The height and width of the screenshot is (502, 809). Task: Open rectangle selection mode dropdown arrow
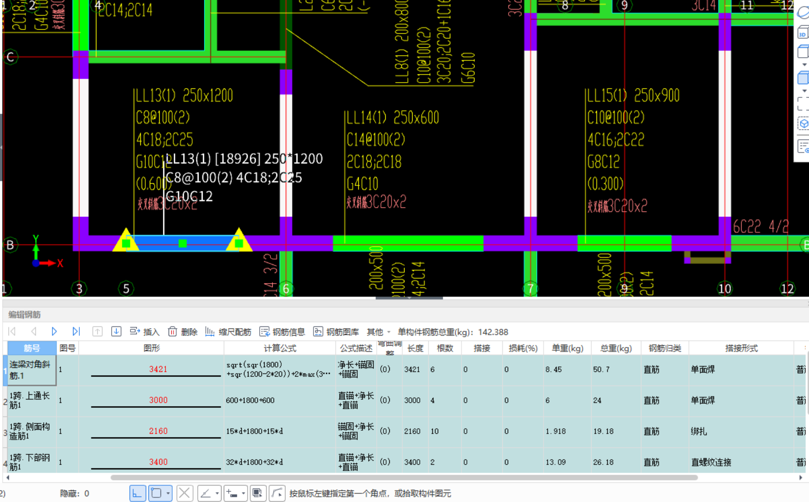pyautogui.click(x=168, y=493)
